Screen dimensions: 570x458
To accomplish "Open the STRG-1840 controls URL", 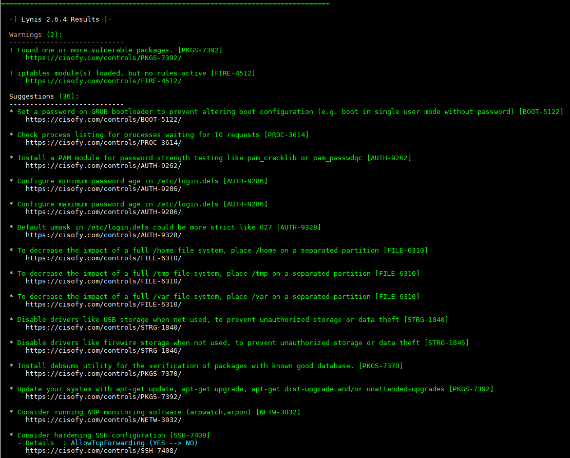I will click(104, 328).
